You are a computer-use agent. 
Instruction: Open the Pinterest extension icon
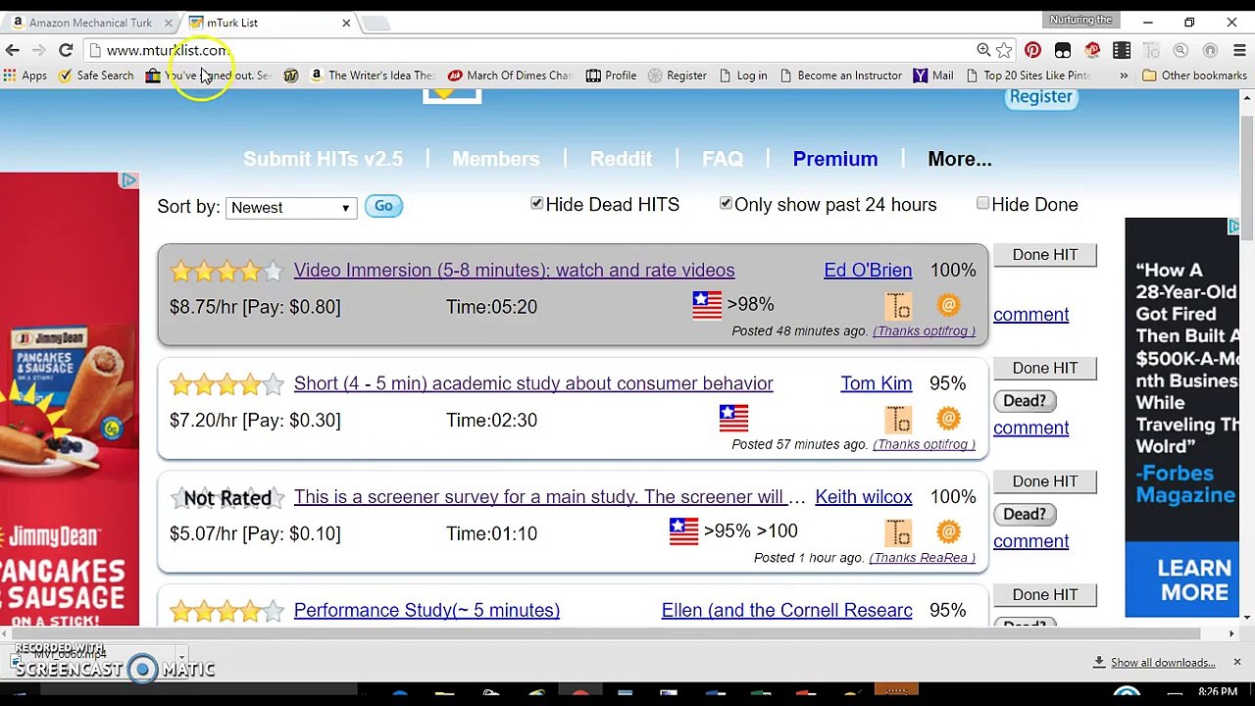[x=1032, y=50]
